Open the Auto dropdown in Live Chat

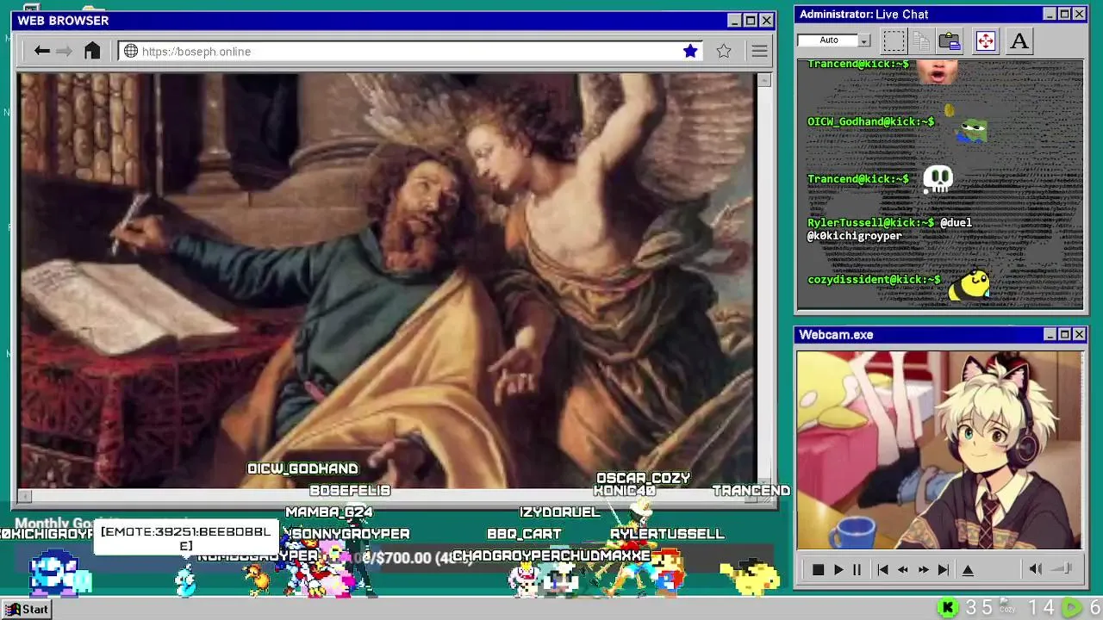coord(864,40)
